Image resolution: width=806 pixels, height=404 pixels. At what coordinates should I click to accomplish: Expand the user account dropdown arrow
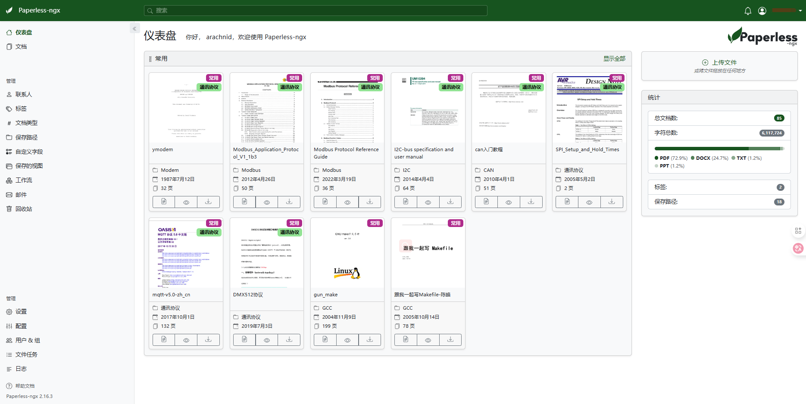point(800,11)
